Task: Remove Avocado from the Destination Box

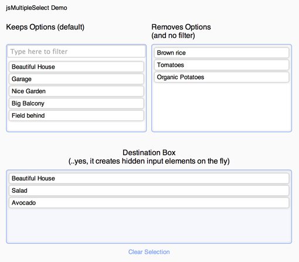Action: pyautogui.click(x=149, y=203)
